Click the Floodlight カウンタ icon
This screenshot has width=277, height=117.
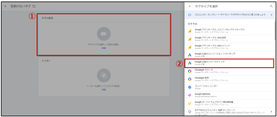coord(189,71)
